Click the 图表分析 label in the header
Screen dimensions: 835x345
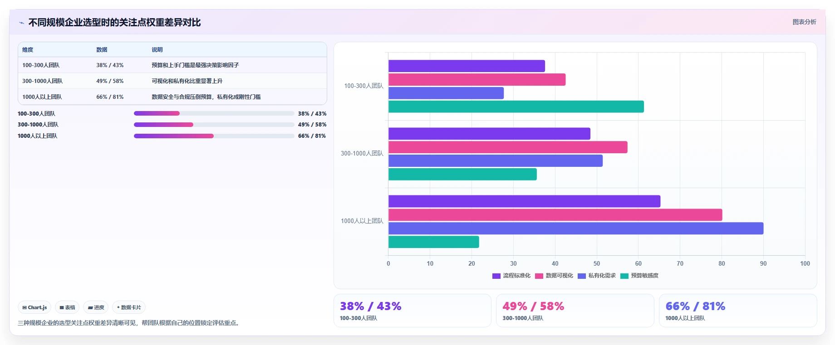click(804, 22)
